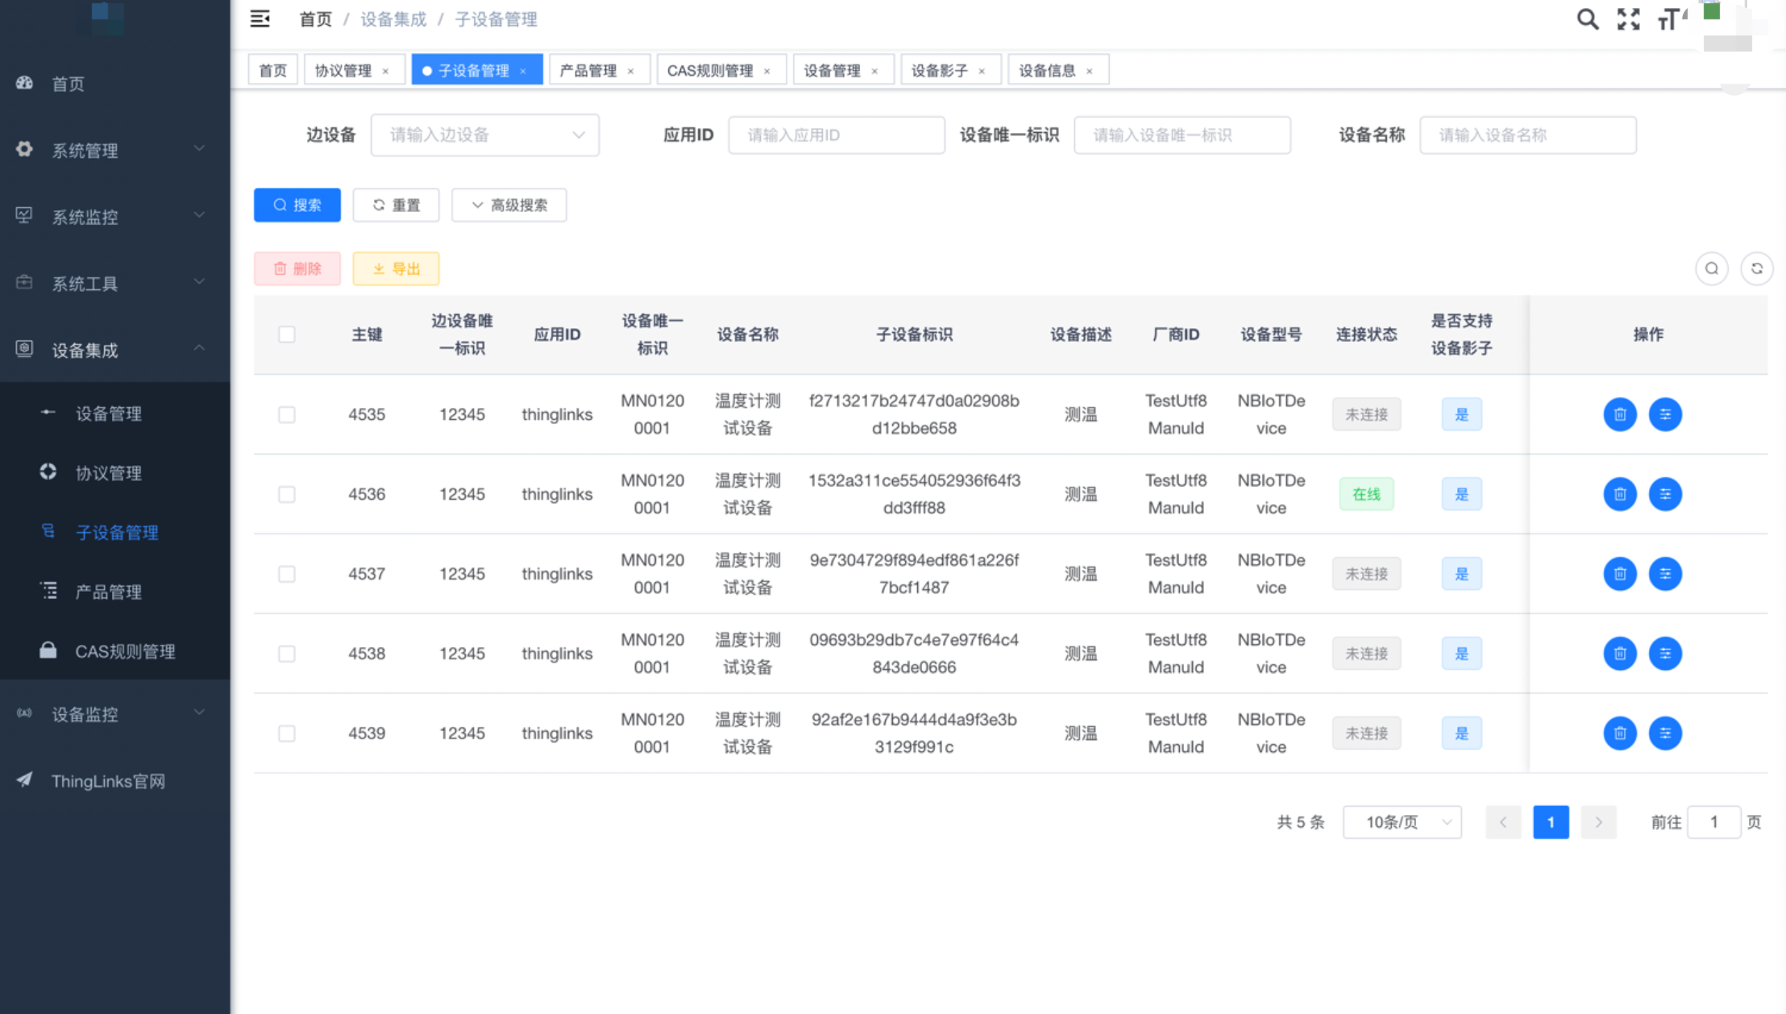Switch to the 产品管理 tab
This screenshot has width=1786, height=1014.
(x=588, y=70)
